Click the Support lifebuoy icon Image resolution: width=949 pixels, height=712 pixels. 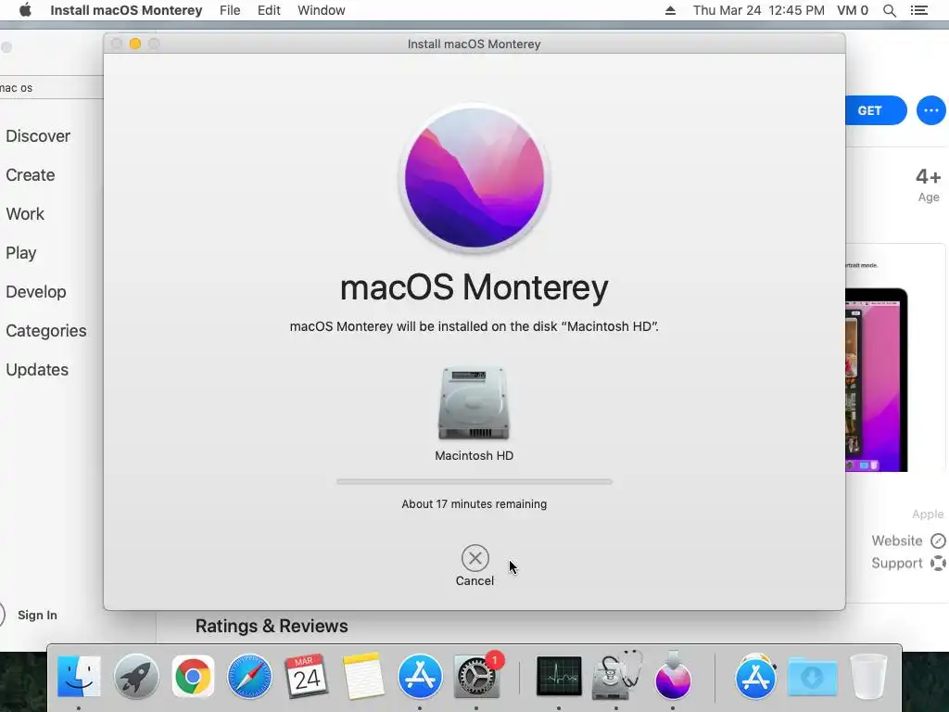click(x=938, y=563)
